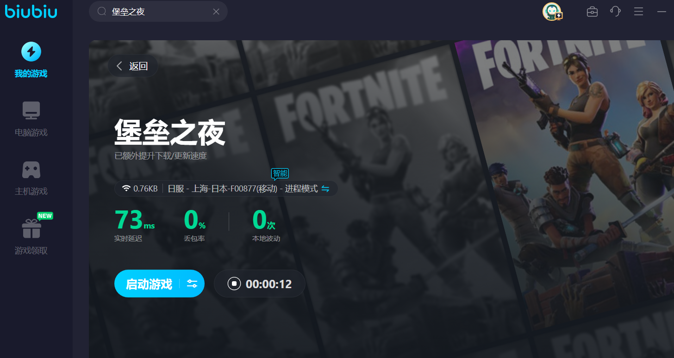Open launch settings sliders icon
Screen dimensions: 674x358
tap(192, 284)
